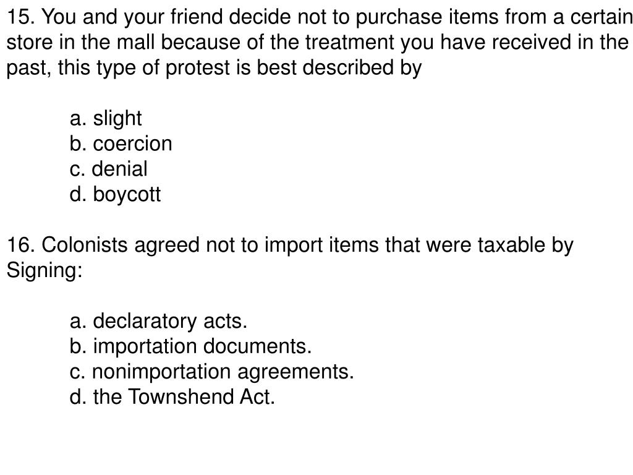Click 'past, this type of protest' line
Viewport: 633px width, 475px height.
click(x=214, y=68)
